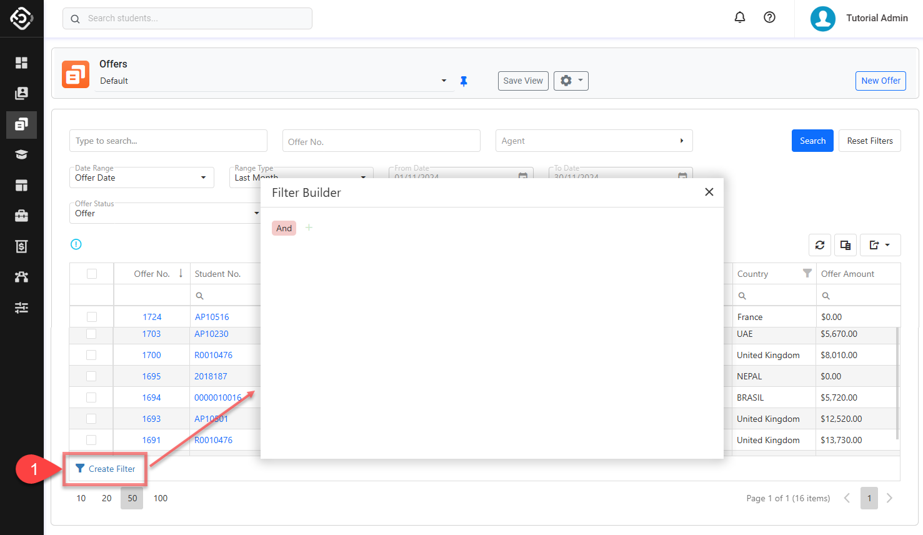This screenshot has width=923, height=535.
Task: Select page size 20
Action: point(107,498)
